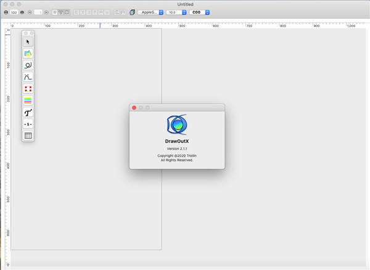370x270 pixels.
Task: Click the zoom out button in toolbar
Action: [6, 12]
